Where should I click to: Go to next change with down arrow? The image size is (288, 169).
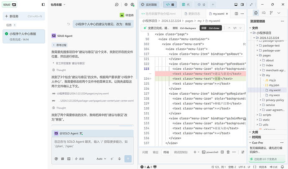pos(240,28)
